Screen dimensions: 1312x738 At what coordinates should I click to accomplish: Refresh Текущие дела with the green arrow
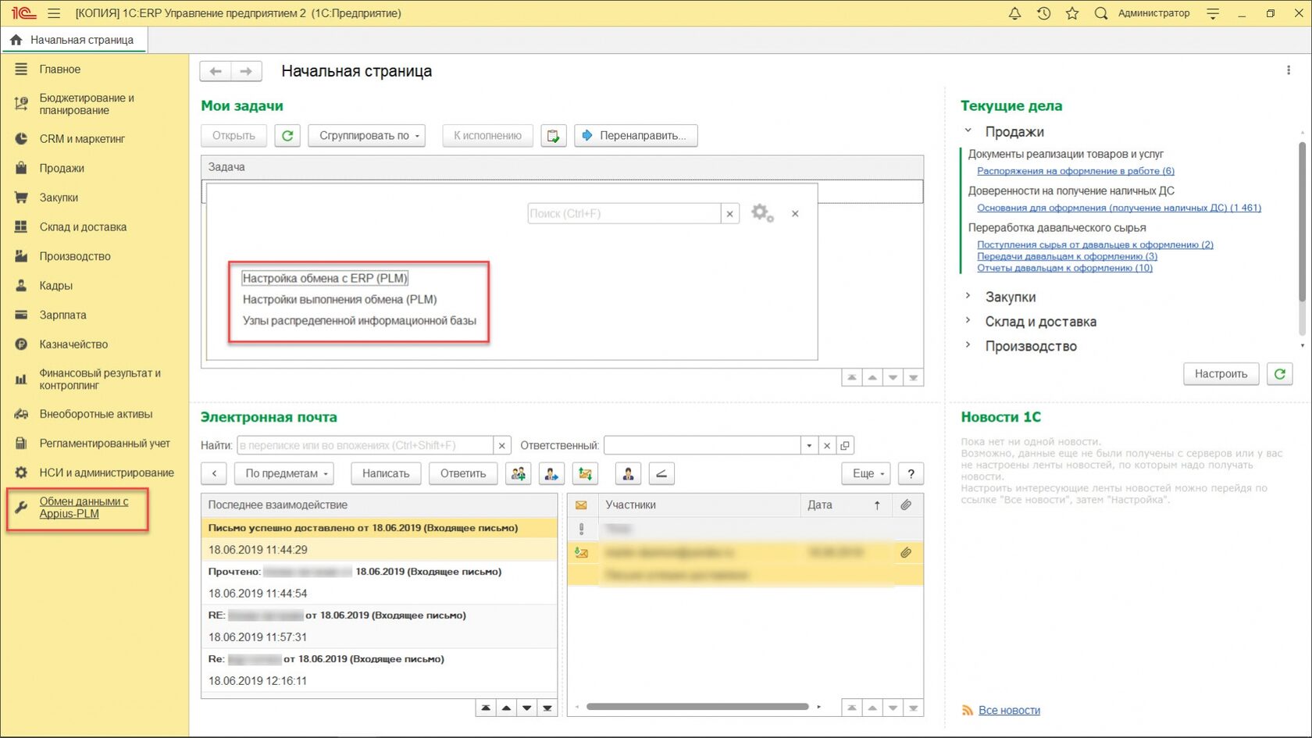[1279, 374]
